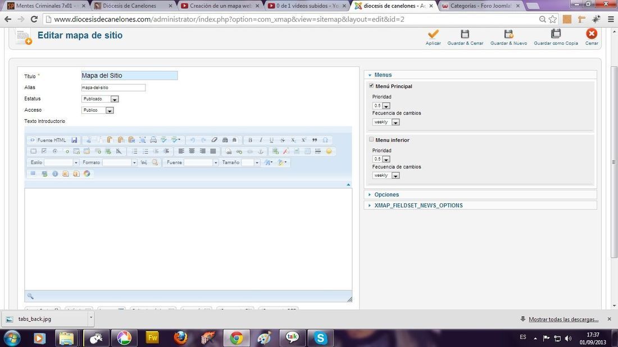
Task: Click the Aplicar checkmark icon
Action: [433, 34]
